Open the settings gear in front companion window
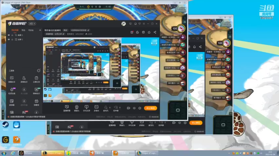Screen dimensions: 279x156 click(x=140, y=108)
